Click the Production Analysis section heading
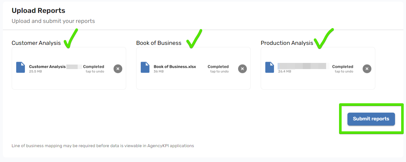 pyautogui.click(x=287, y=43)
